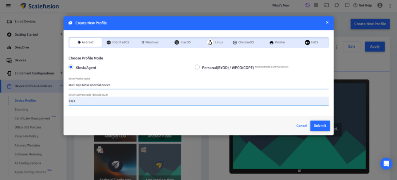Open the user account avatar icon
Image resolution: width=397 pixels, height=180 pixels.
click(380, 5)
